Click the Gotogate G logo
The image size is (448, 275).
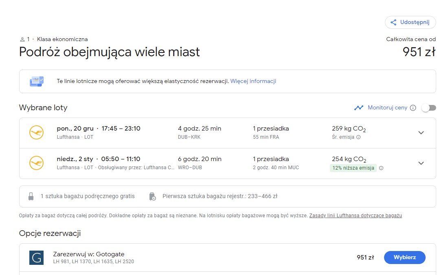click(x=37, y=258)
